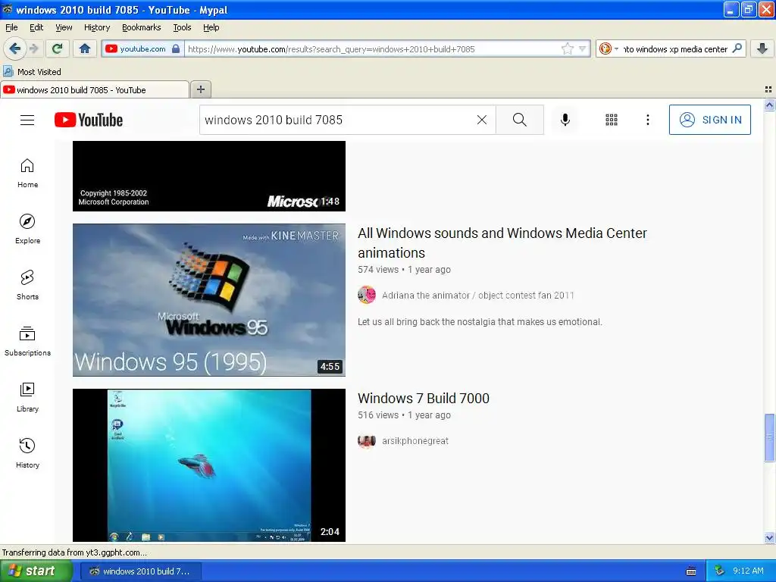Image resolution: width=776 pixels, height=582 pixels.
Task: Open the YouTube apps grid icon
Action: coord(612,120)
